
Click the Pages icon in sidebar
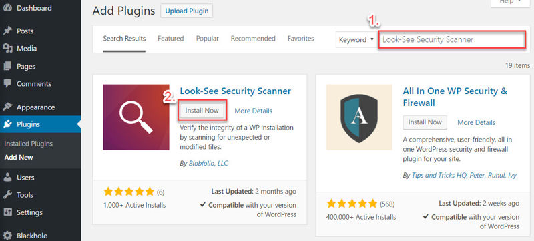point(7,66)
